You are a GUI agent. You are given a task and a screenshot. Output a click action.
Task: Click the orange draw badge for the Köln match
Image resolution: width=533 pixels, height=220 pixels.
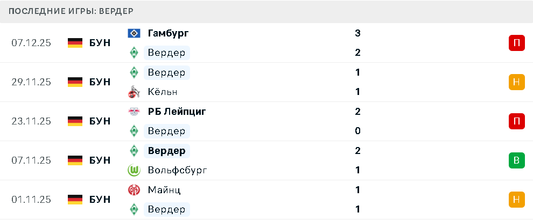click(516, 82)
